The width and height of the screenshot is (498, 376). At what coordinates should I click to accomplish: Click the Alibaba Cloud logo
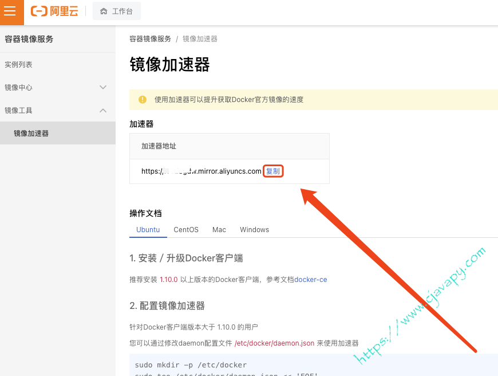[x=54, y=11]
